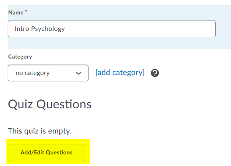Open the question editor with the highlighted button

[x=47, y=152]
